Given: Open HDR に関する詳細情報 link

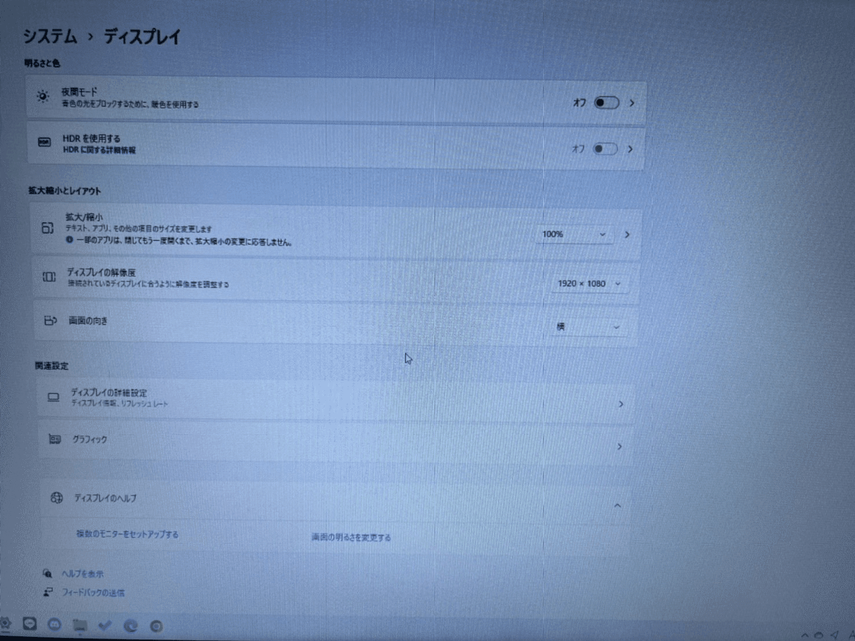Looking at the screenshot, I should click(99, 150).
